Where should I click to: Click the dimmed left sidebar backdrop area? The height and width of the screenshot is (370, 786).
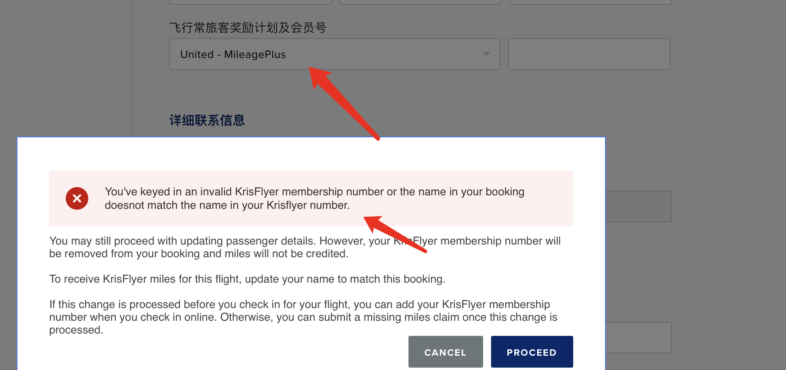(65, 67)
